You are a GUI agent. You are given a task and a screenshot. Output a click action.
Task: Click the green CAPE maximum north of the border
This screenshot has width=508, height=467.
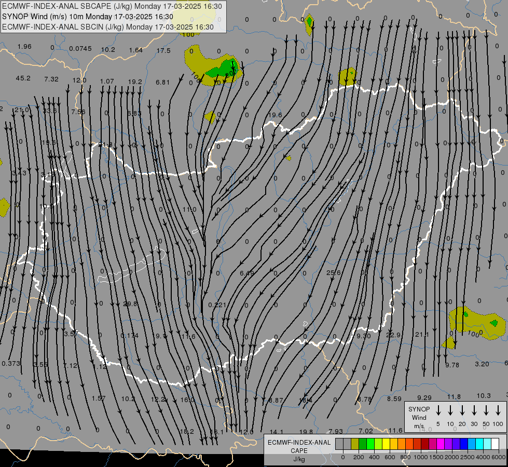pyautogui.click(x=224, y=69)
